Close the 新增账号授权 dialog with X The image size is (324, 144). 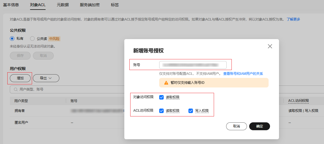click(x=270, y=46)
